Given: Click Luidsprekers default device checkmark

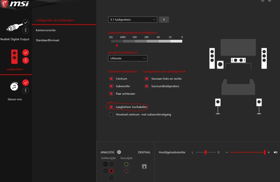Looking at the screenshot, I should pos(26,53).
